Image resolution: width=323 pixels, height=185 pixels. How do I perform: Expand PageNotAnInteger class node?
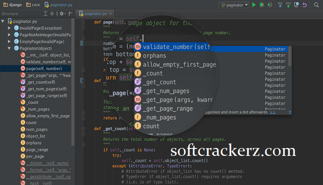point(9,35)
